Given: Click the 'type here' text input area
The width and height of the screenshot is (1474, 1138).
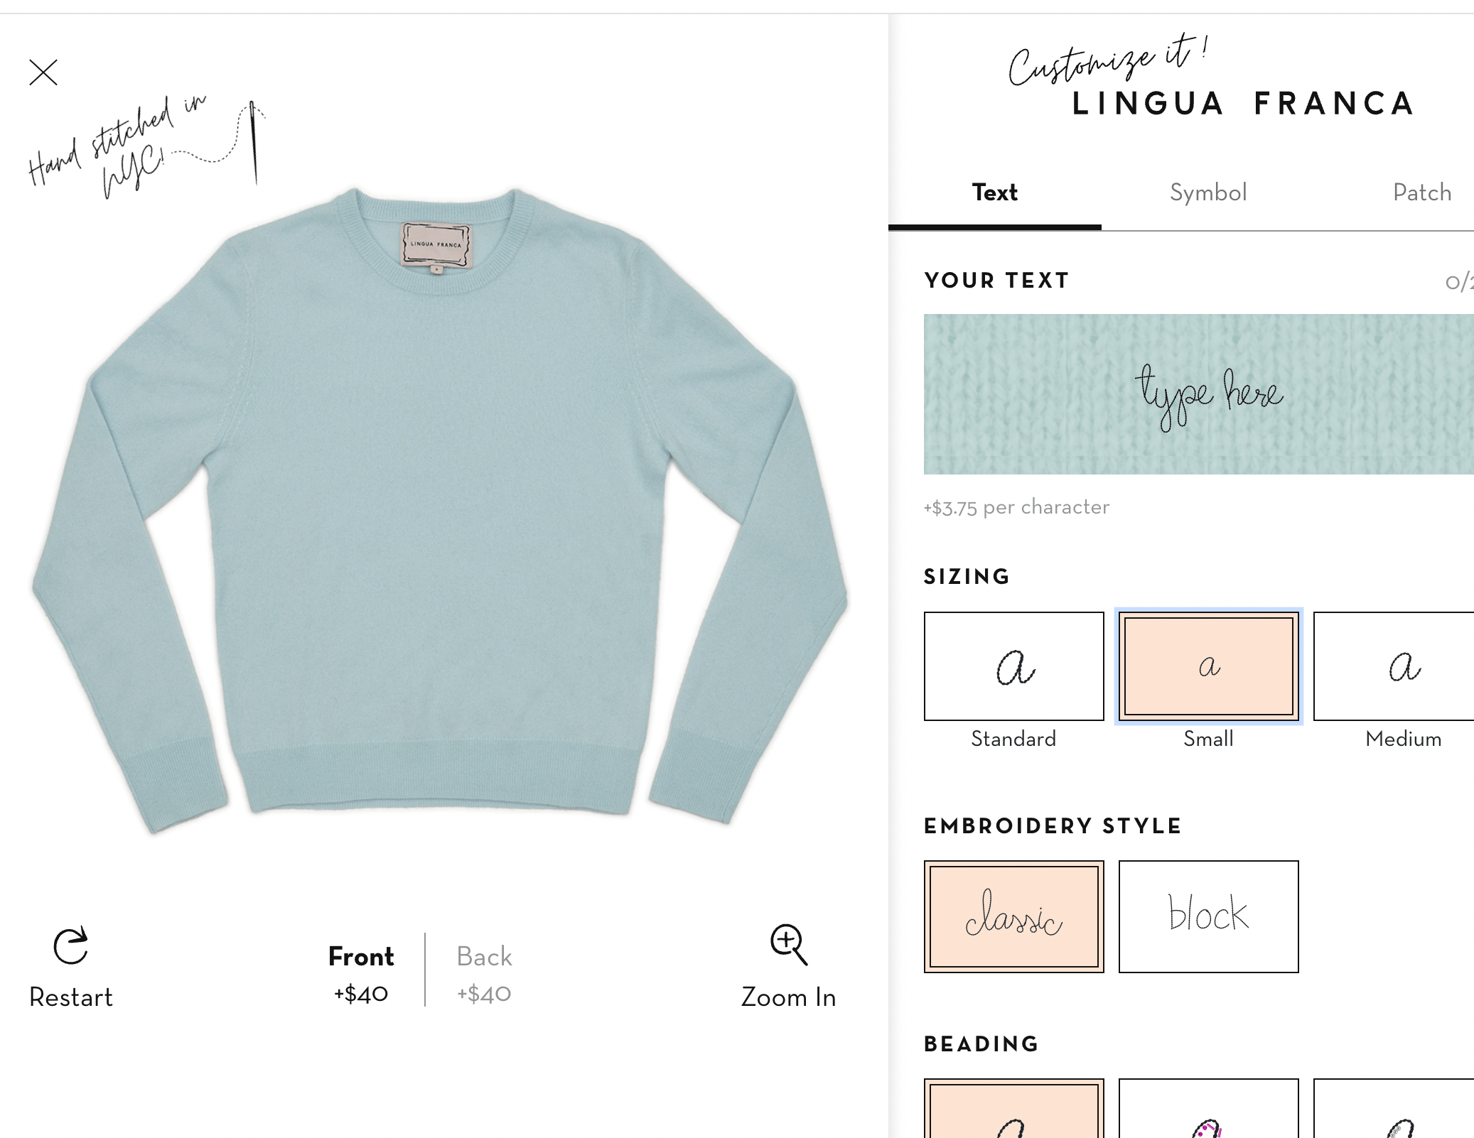Looking at the screenshot, I should tap(1199, 394).
